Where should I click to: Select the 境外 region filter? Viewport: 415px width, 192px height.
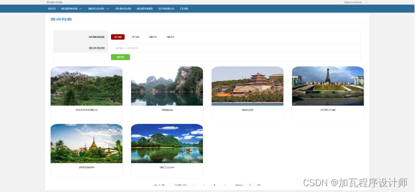[x=170, y=37]
